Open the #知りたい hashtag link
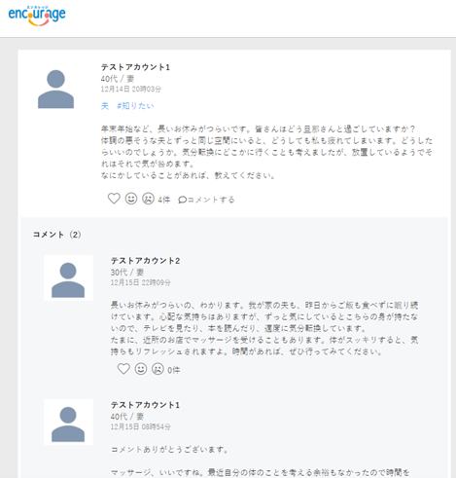The height and width of the screenshot is (478, 456). (135, 106)
